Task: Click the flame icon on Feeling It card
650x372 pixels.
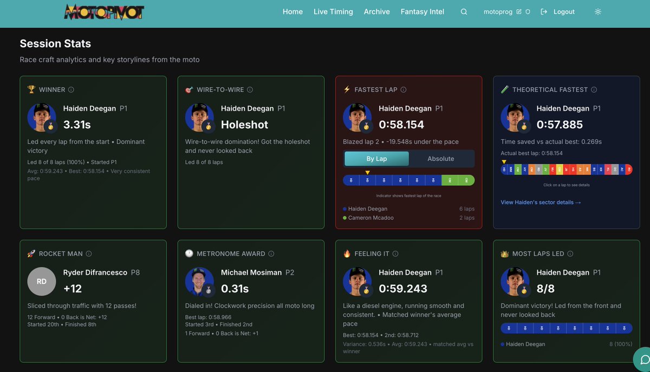Action: coord(347,253)
